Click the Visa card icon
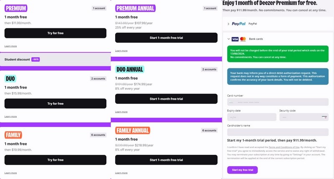The image size is (334, 179). coord(235,39)
